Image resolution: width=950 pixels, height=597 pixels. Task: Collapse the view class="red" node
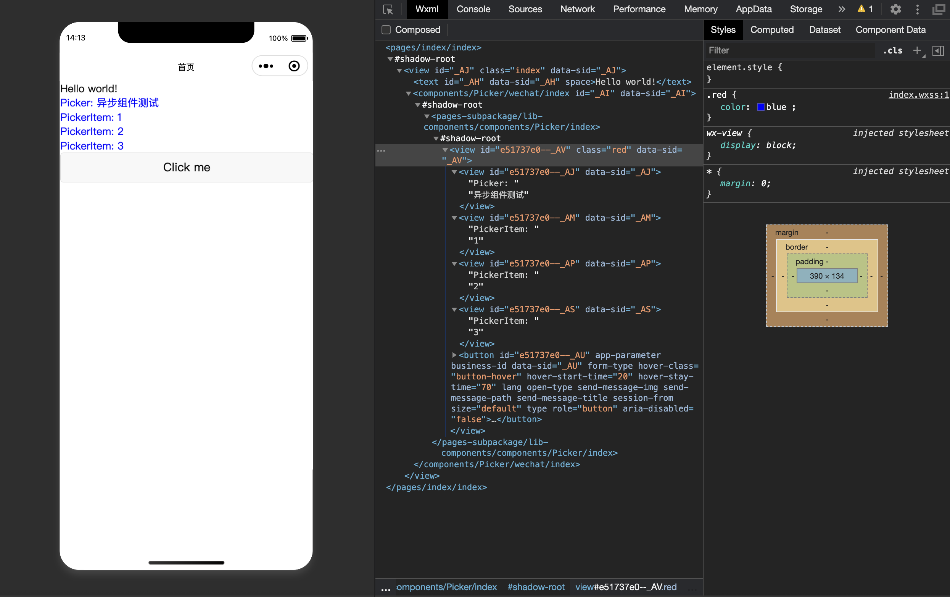point(445,150)
